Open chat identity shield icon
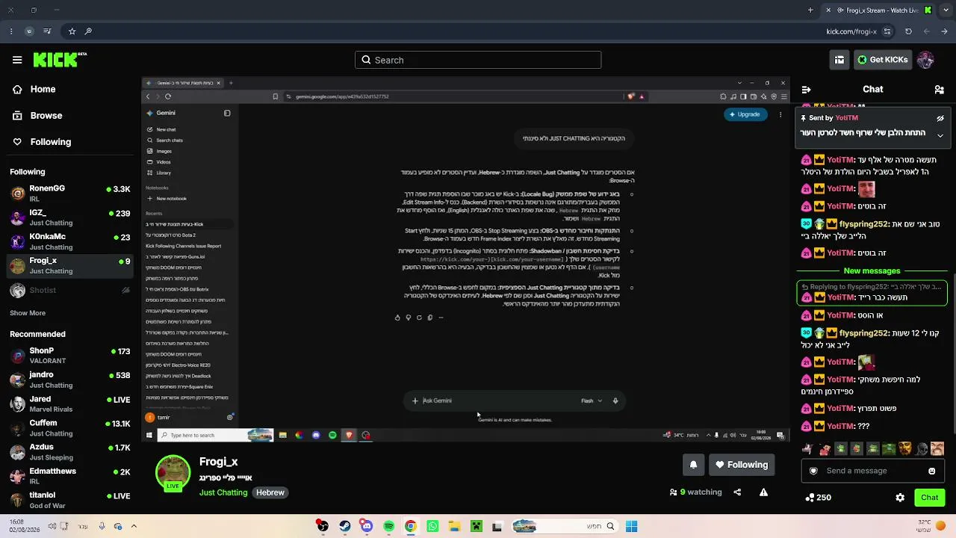Viewport: 956px width, 538px height. [x=813, y=471]
